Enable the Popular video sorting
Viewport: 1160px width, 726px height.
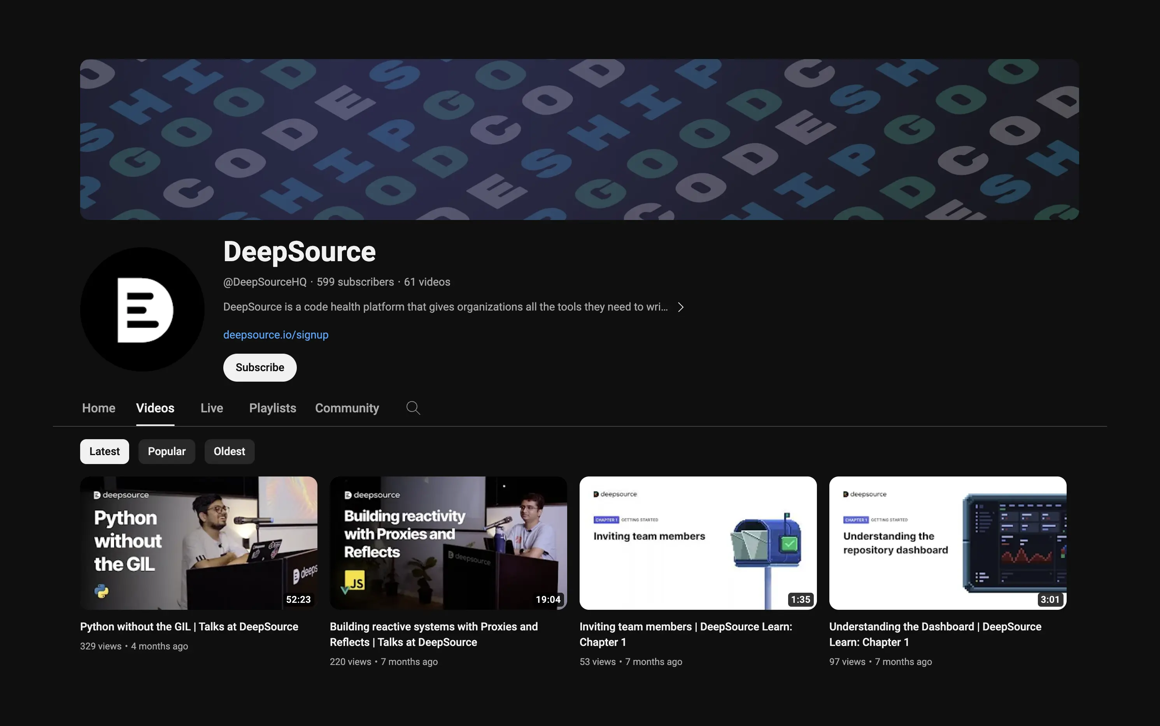click(x=166, y=451)
